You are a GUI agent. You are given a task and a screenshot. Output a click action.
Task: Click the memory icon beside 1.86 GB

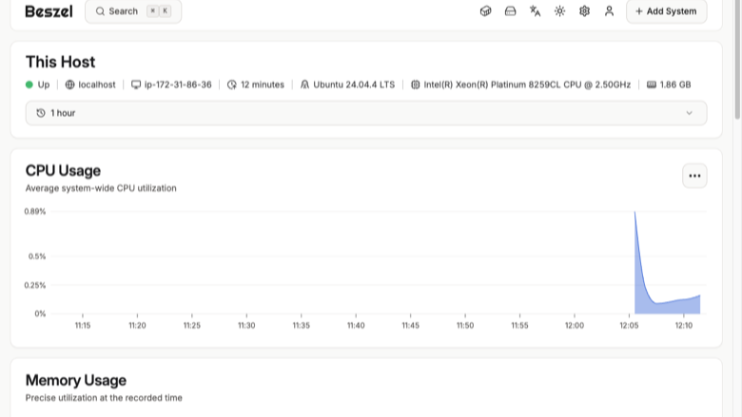652,85
